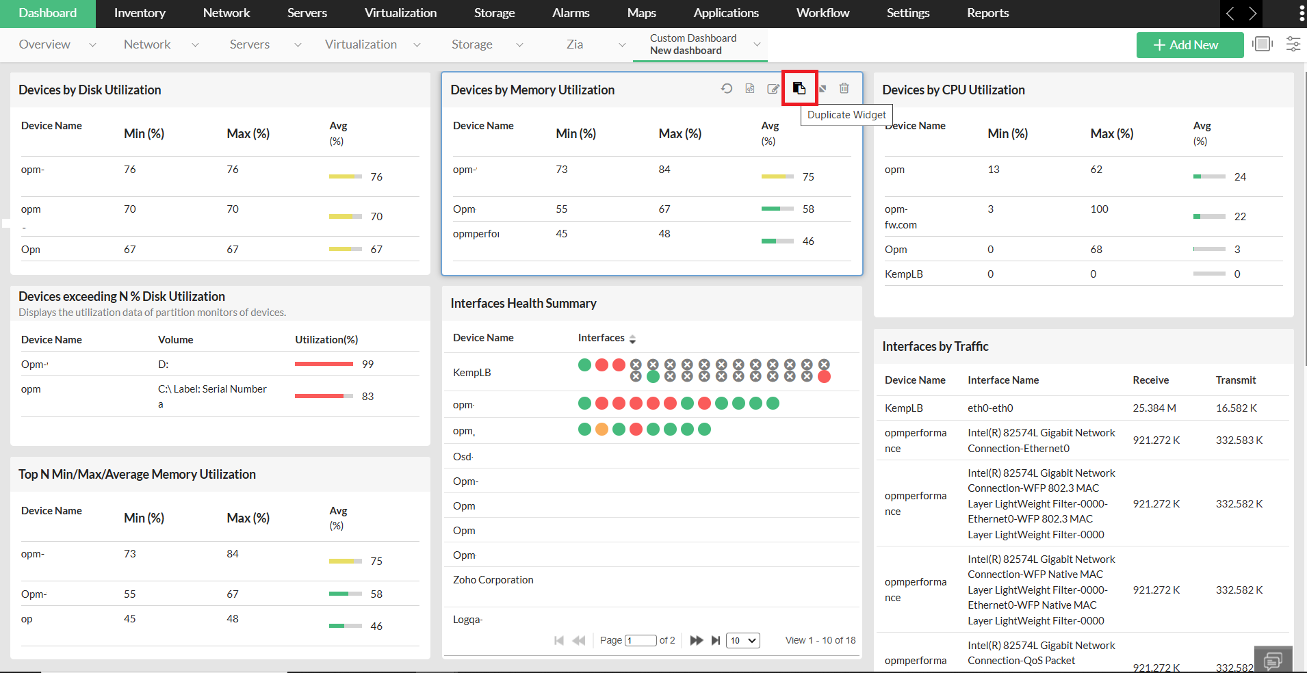Delete the Devices by Memory Utilization widget

coord(844,88)
